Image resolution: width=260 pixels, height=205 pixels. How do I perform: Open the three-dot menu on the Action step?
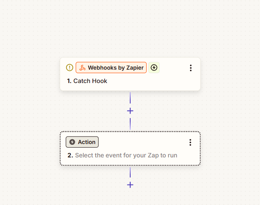tap(190, 142)
